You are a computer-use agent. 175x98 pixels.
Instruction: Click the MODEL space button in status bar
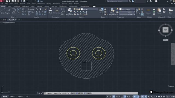pos(109,97)
